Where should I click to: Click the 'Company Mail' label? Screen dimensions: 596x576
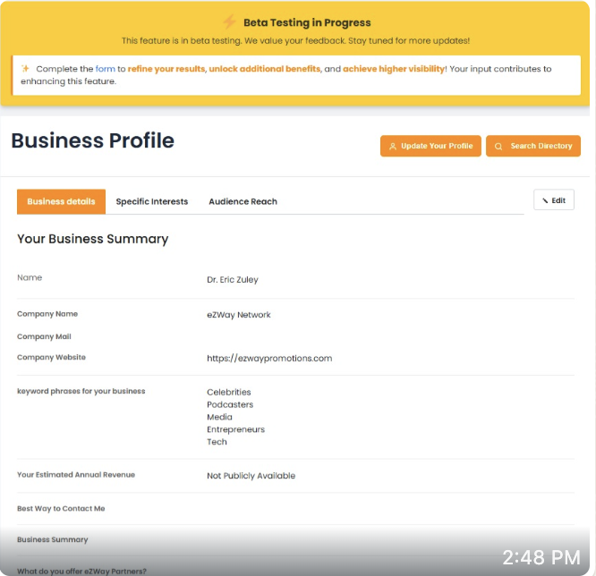[x=44, y=336]
